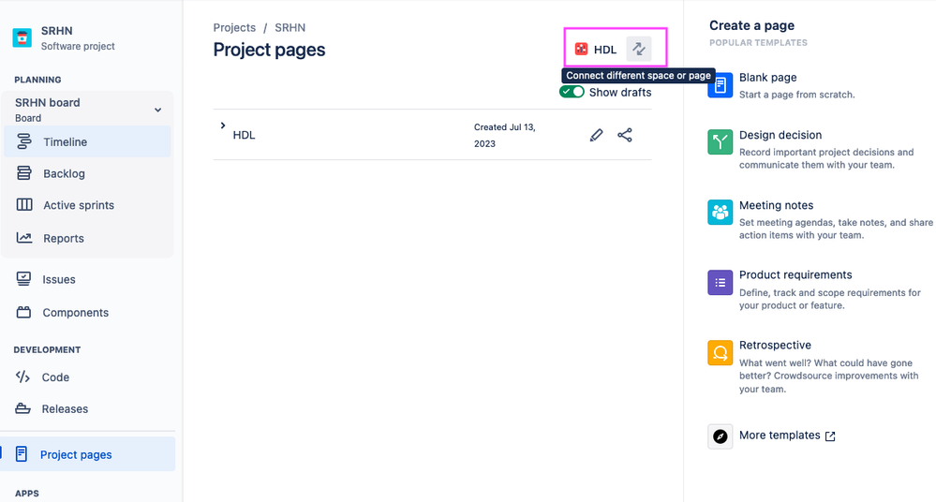Viewport: 936px width, 502px height.
Task: Click the Blank page template icon
Action: (x=721, y=85)
